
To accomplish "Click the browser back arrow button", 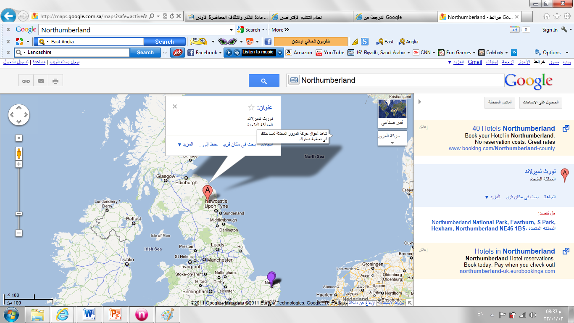I will click(8, 16).
